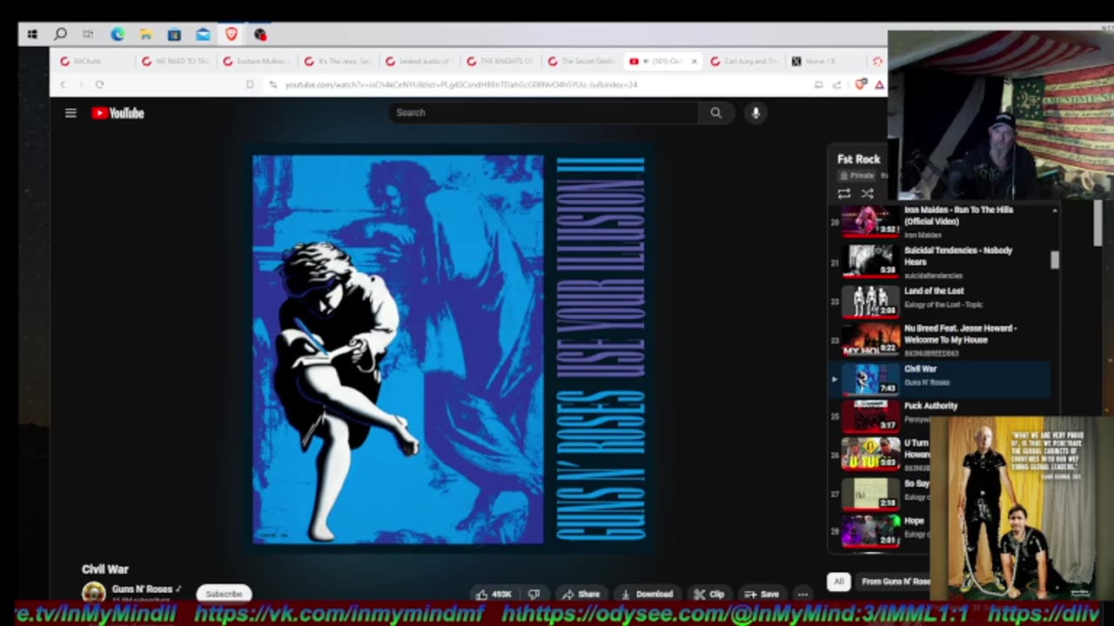This screenshot has width=1114, height=626.
Task: Open Guns N' Roses channel avatar
Action: pos(94,593)
